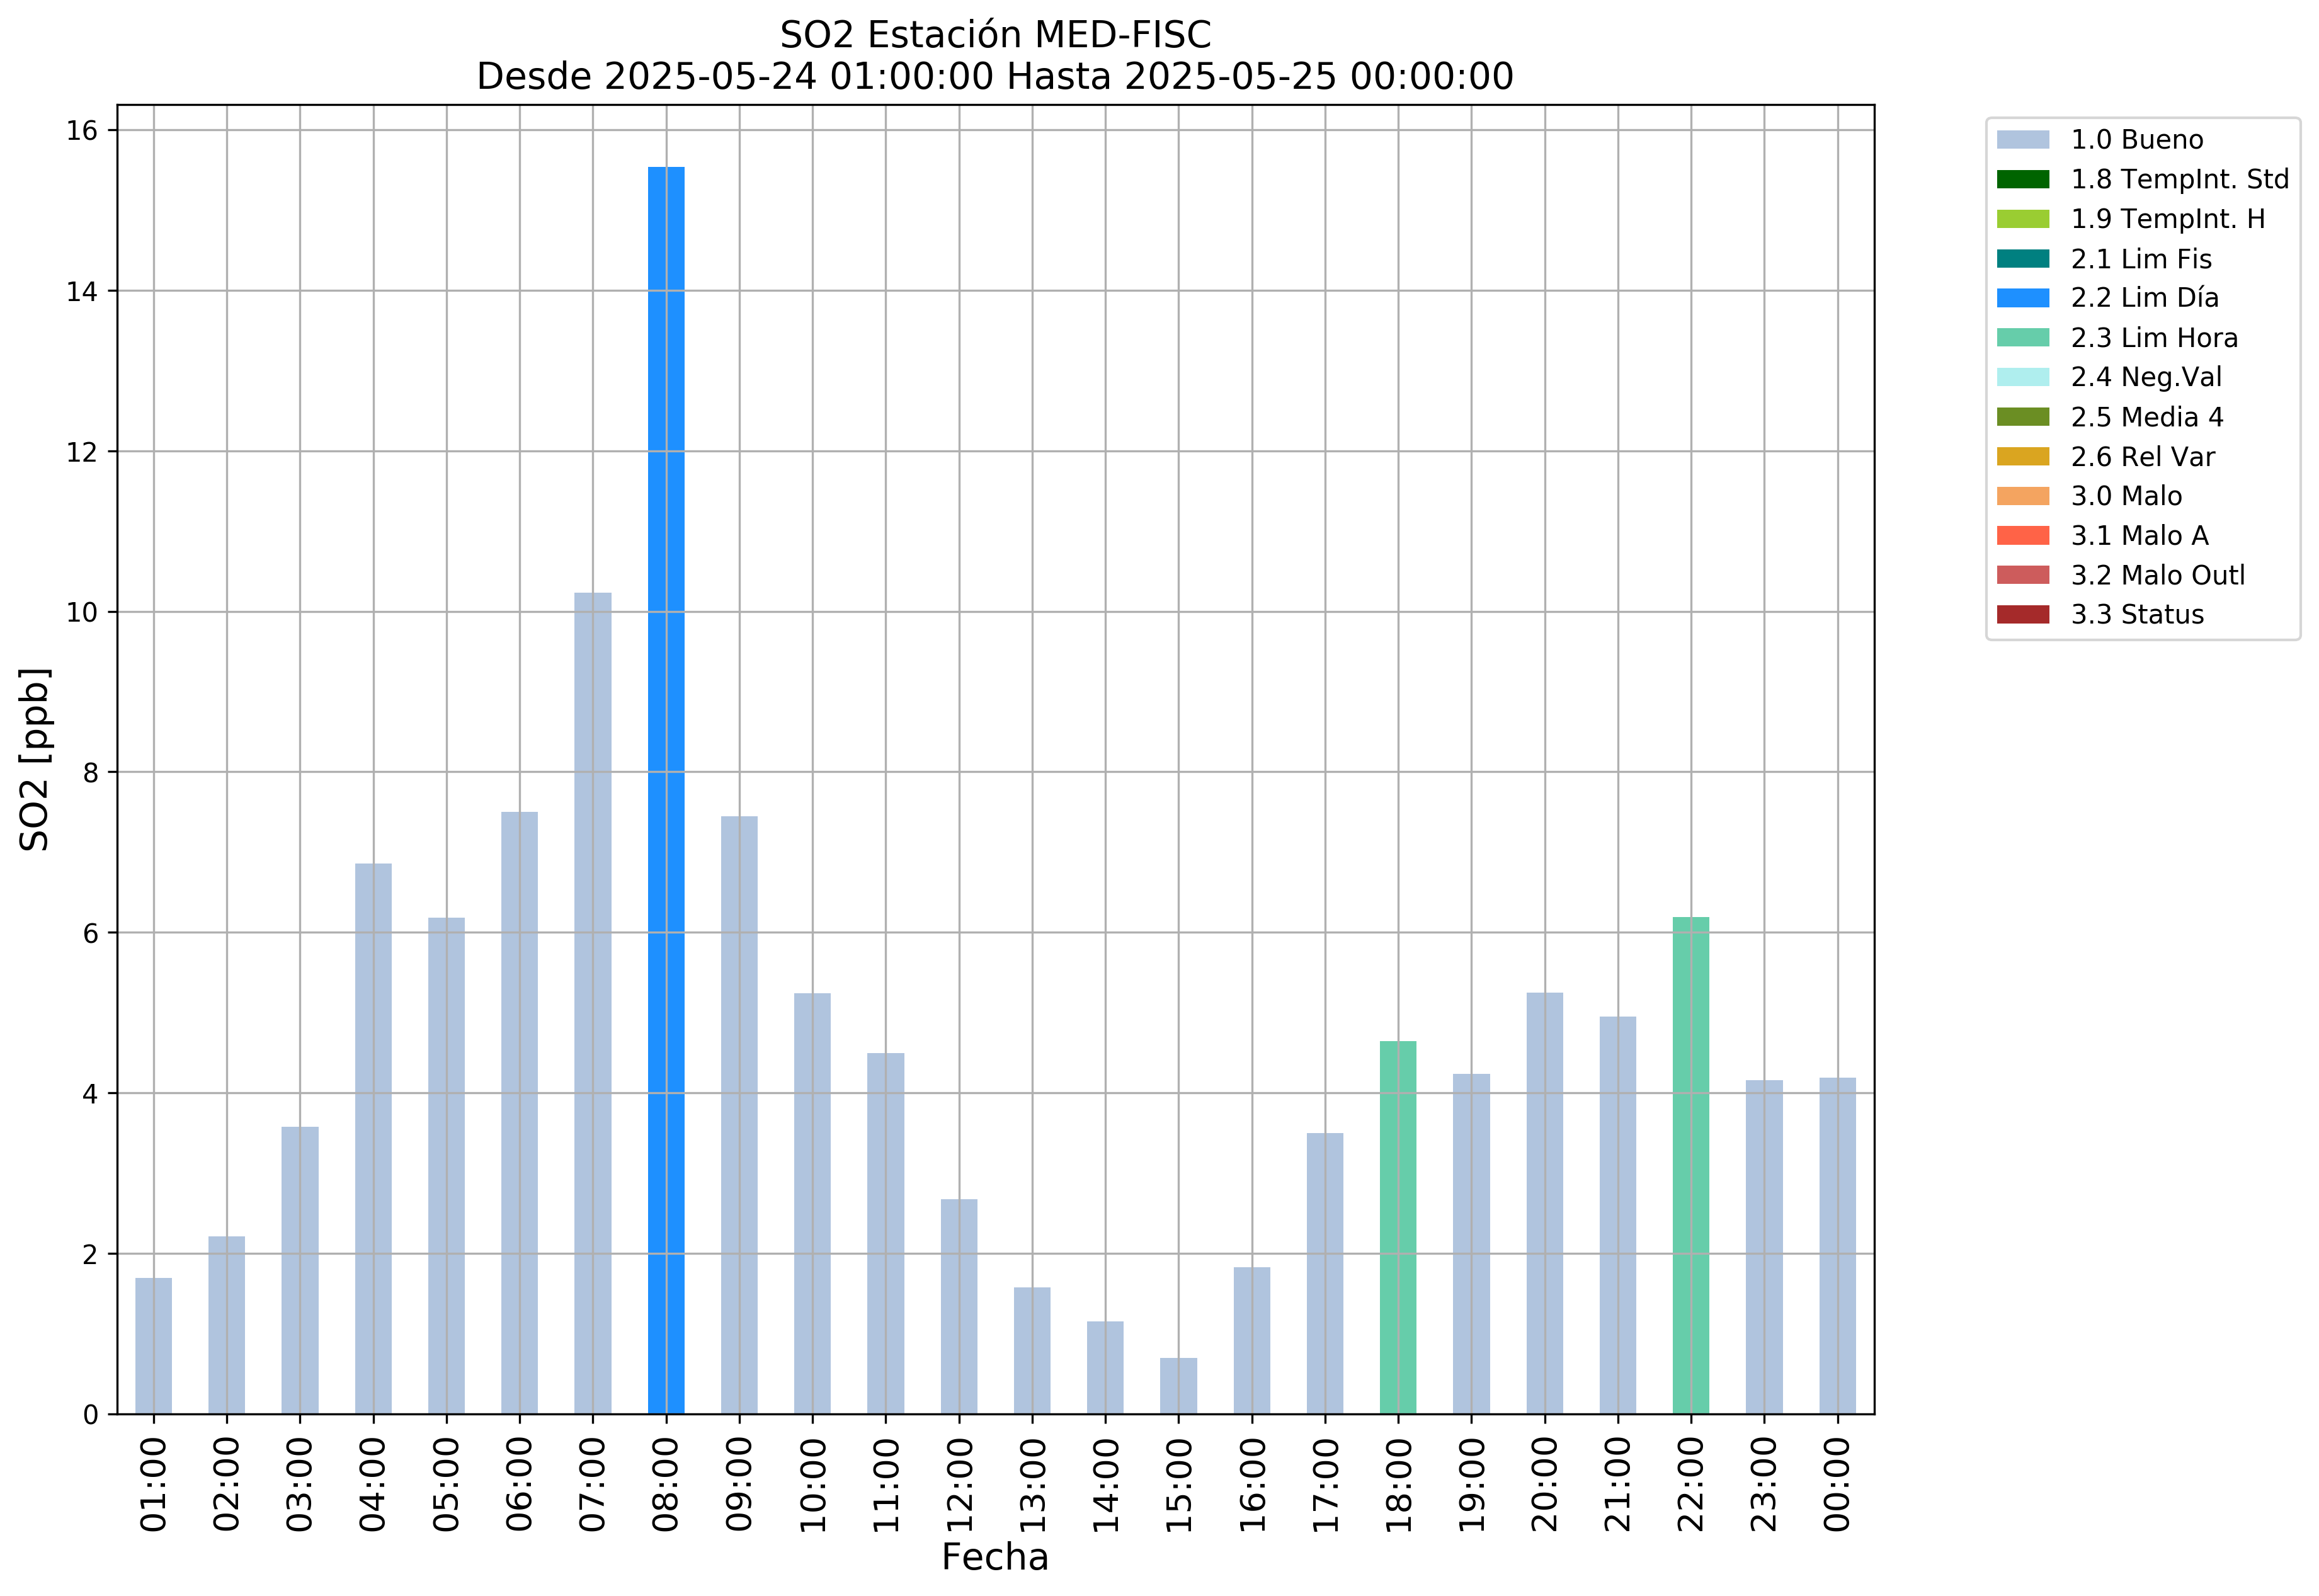Click the 1.9 TempInt. H legend swatch
2319x1596 pixels.
point(2022,219)
